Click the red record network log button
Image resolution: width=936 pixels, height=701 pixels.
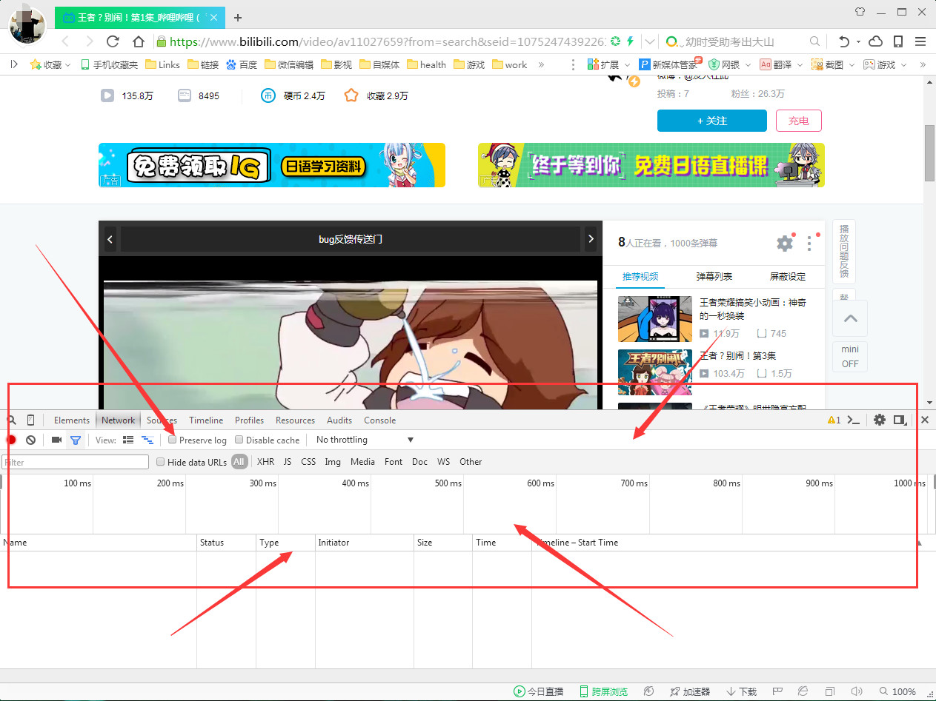(x=11, y=440)
